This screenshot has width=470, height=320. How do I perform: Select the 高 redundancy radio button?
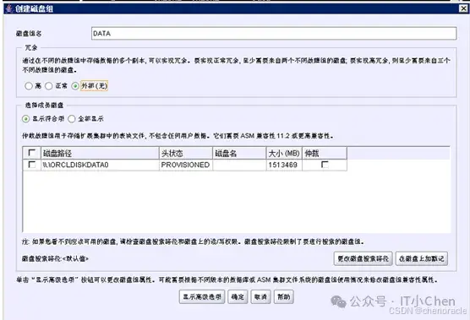(x=29, y=86)
